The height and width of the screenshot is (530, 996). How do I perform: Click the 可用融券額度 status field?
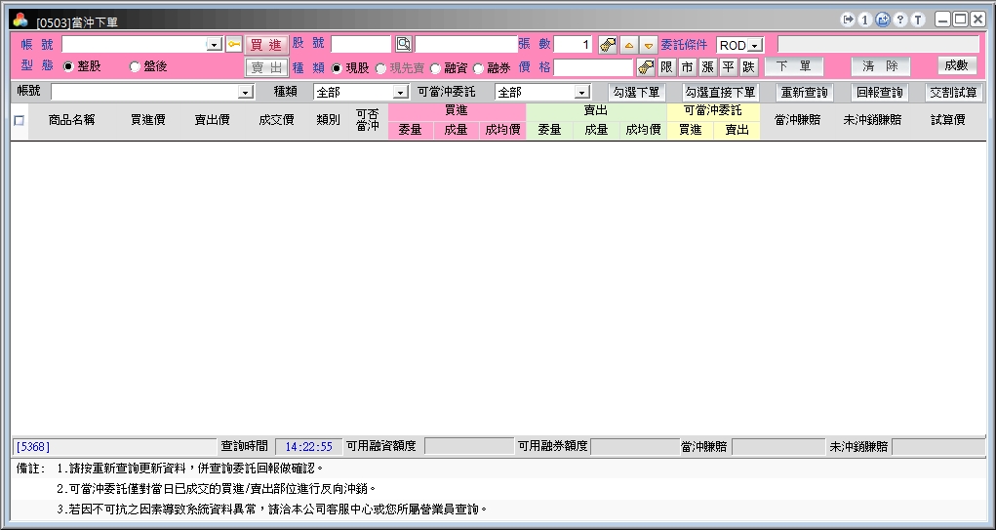pyautogui.click(x=634, y=446)
